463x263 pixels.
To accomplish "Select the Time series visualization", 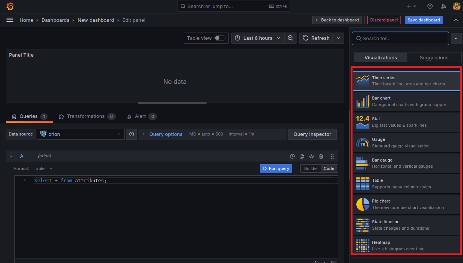I will [406, 81].
